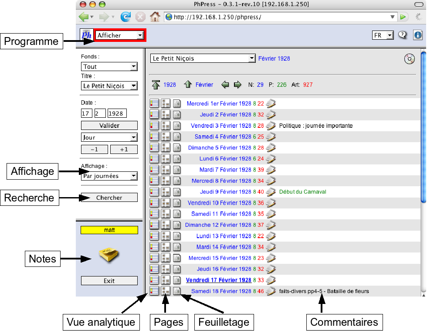Jump to year with the 1928 up-arrow icon
Viewport: 427px width, 331px height.
coord(156,85)
